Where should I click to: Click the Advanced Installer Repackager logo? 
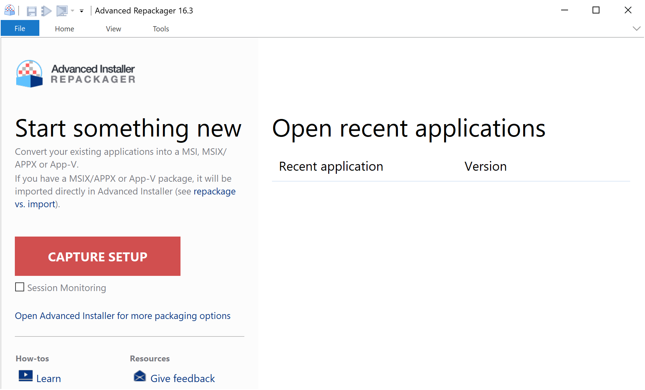tap(76, 74)
